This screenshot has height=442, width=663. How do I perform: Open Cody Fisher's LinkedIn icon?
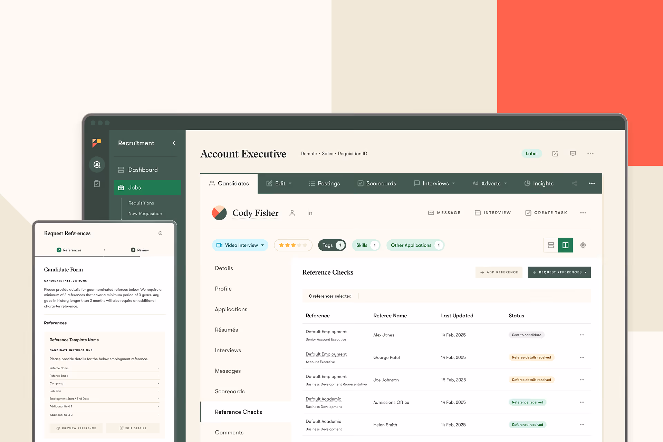coord(310,213)
